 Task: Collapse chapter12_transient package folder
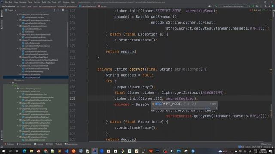(18, 49)
